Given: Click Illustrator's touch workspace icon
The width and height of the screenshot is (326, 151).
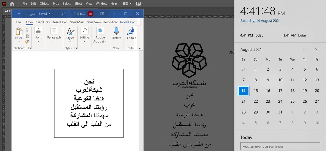Looking at the screenshot, I should pyautogui.click(x=139, y=4).
